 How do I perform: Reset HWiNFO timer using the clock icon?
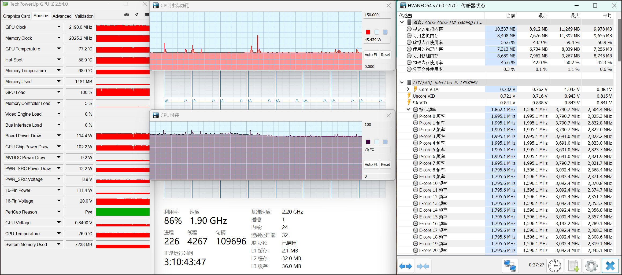coord(554,266)
